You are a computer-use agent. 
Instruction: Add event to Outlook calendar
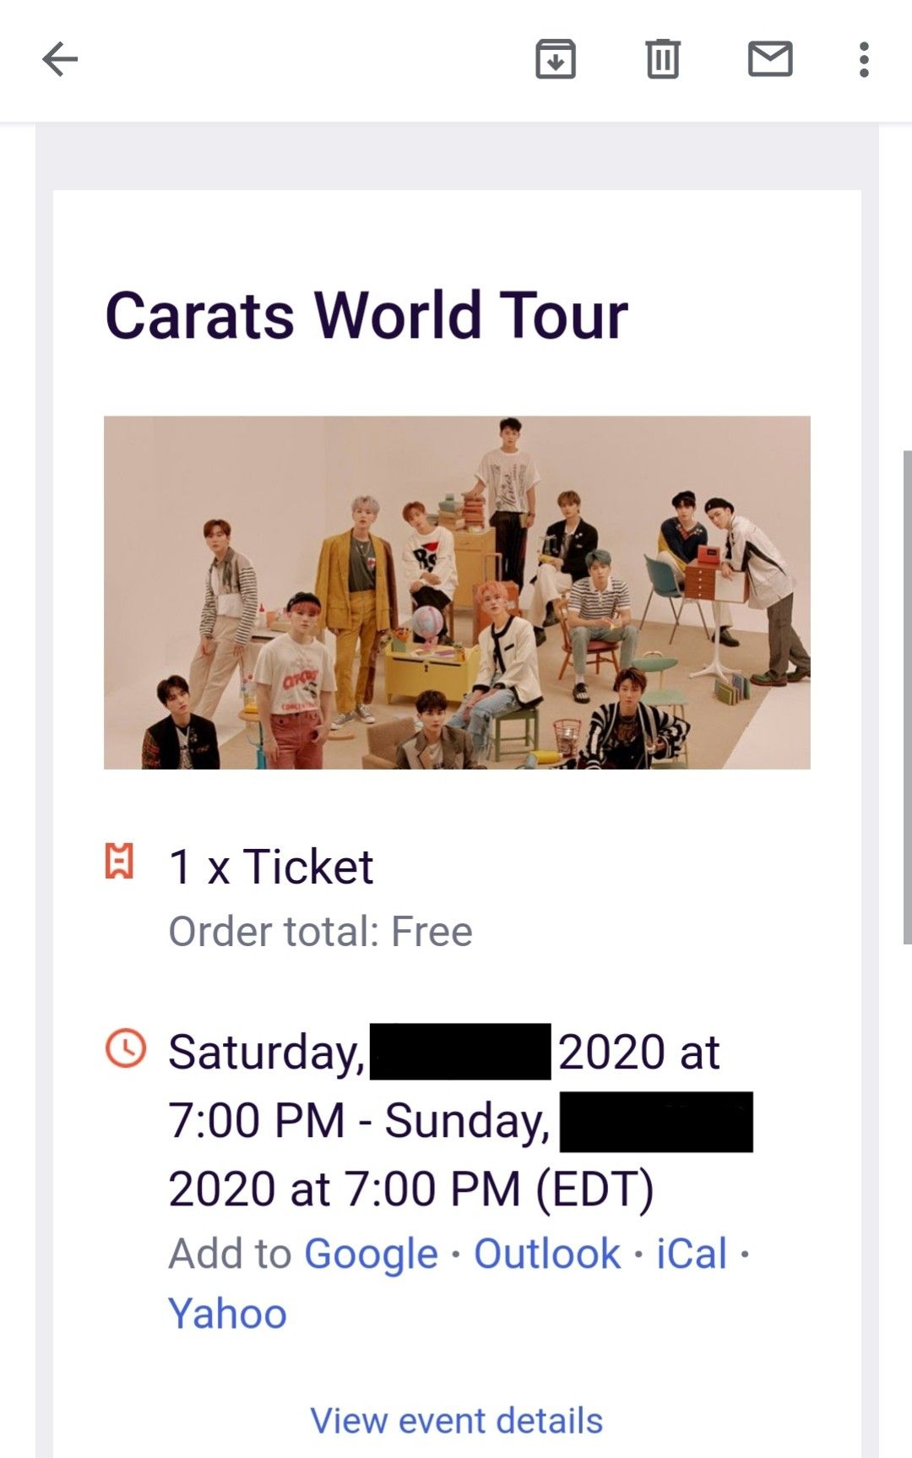click(546, 1254)
